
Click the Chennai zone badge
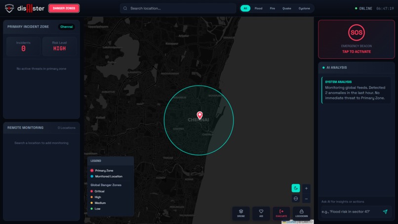tap(67, 27)
